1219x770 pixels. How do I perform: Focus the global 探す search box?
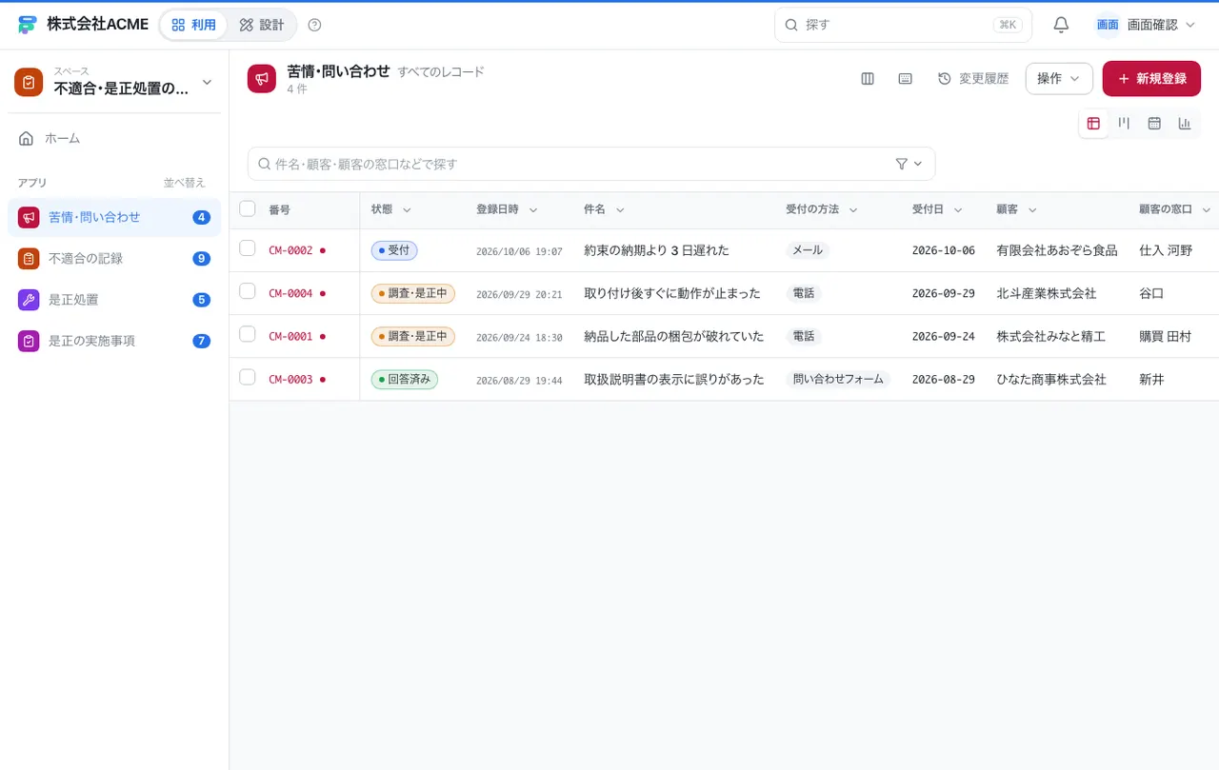(x=903, y=25)
